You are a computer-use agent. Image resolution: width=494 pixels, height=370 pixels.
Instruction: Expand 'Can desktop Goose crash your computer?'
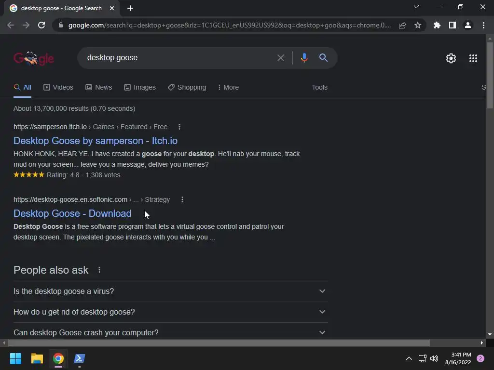(170, 332)
